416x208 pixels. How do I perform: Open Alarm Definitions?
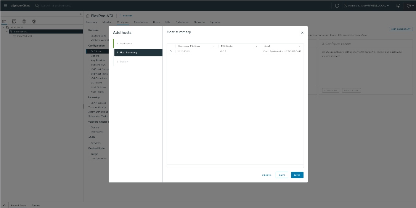tap(98, 112)
